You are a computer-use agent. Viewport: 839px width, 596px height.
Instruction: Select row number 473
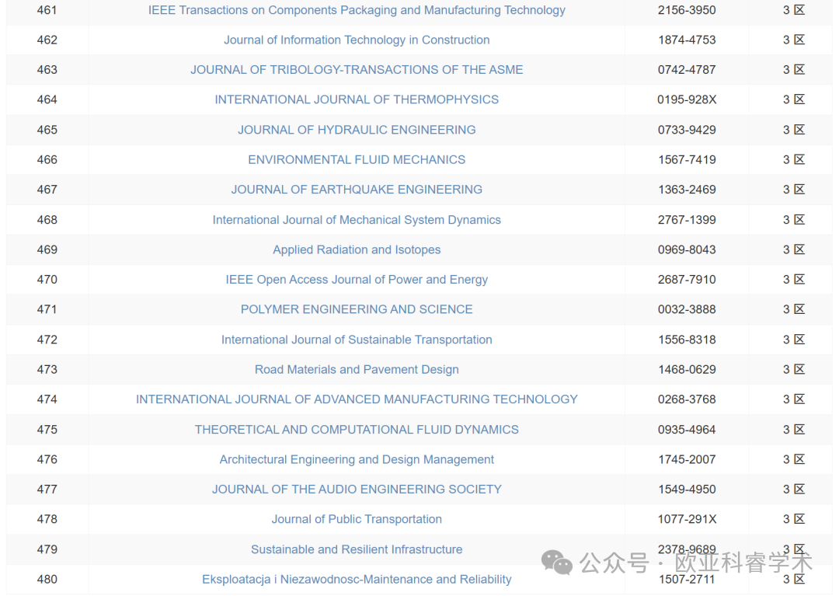pos(47,370)
